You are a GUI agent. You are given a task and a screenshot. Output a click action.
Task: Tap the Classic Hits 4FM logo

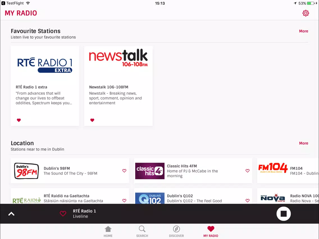click(150, 171)
